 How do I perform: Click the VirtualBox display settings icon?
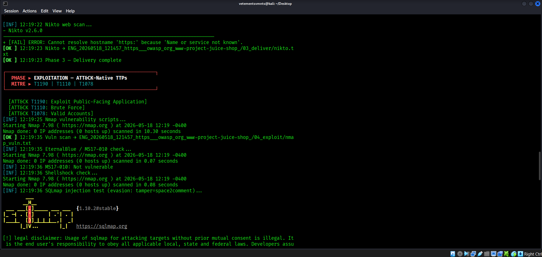click(x=493, y=254)
